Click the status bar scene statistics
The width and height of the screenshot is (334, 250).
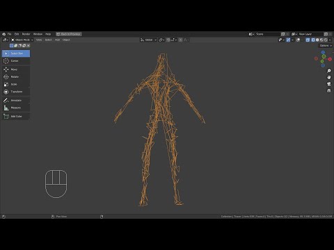click(x=276, y=217)
